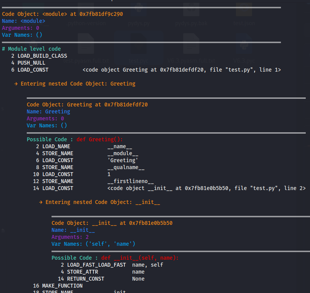Click "Var Names: ('self', 'name')" line

93,244
